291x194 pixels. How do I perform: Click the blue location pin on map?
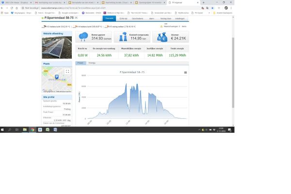(x=56, y=77)
